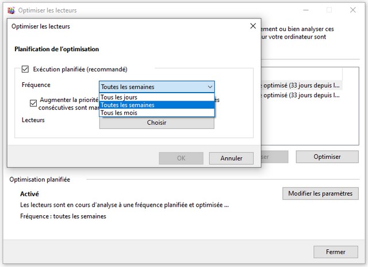368x267 pixels.
Task: Click the Optimisation planifiée section heading
Action: pyautogui.click(x=40, y=180)
